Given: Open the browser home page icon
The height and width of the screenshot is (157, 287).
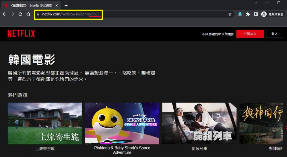Looking at the screenshot, I should coord(28,14).
